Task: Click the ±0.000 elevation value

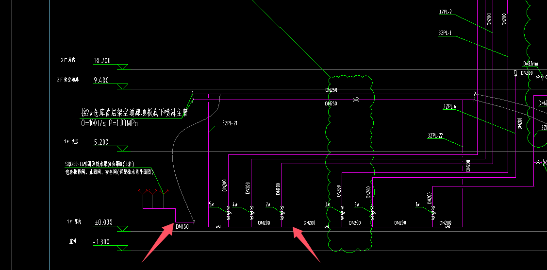Action: 103,222
